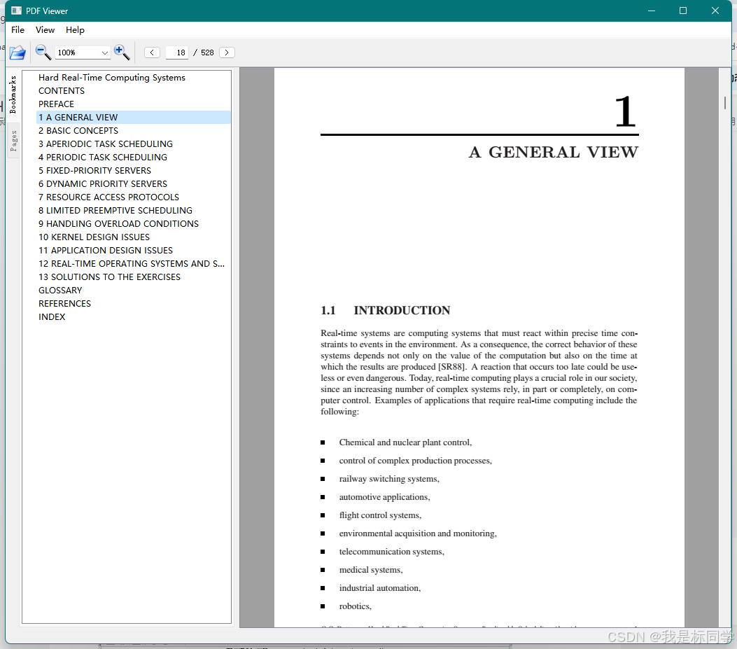737x649 pixels.
Task: Jump to 4 PERIODIC TASK SCHEDULING
Action: coord(103,157)
